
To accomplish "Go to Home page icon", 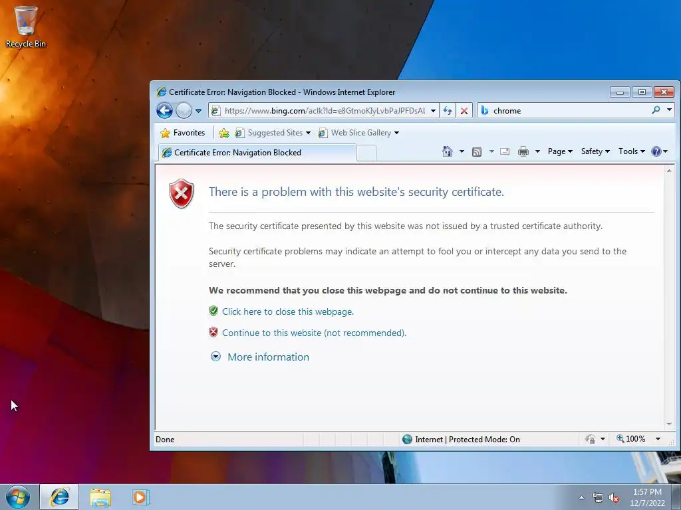I will (448, 151).
